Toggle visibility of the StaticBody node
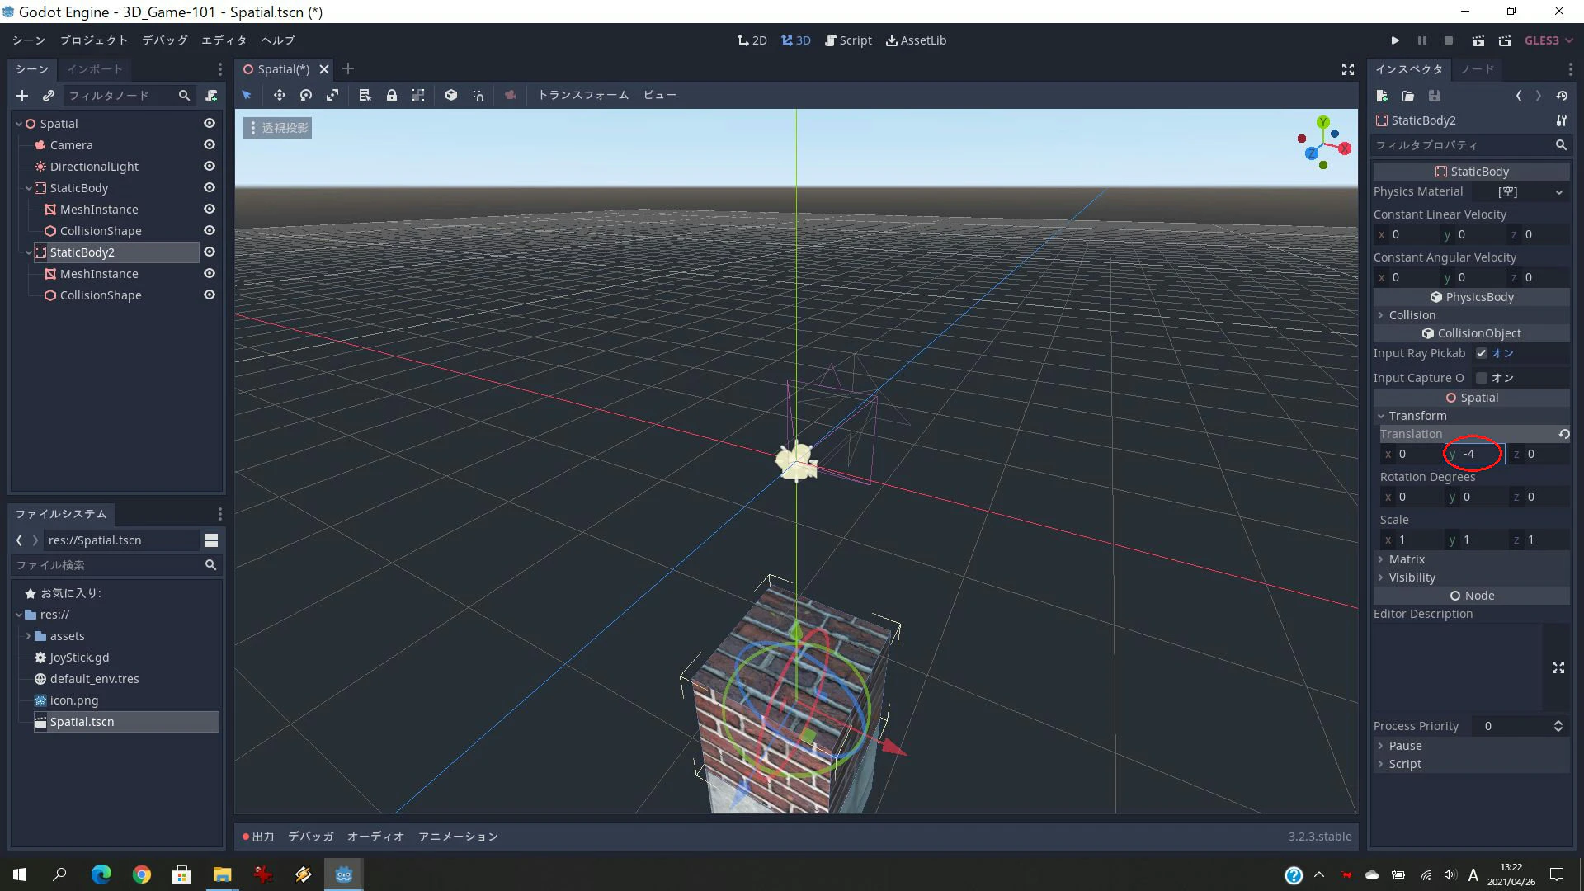1584x891 pixels. pyautogui.click(x=210, y=187)
